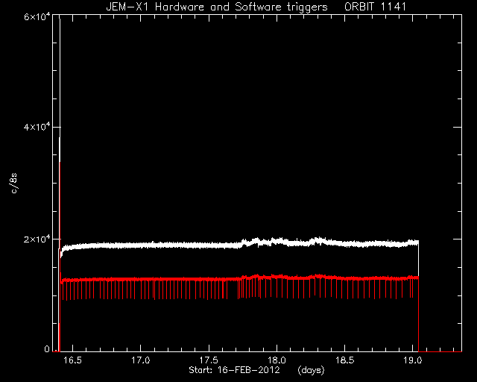Click the 2×10⁴ y-axis tick label

click(x=37, y=239)
